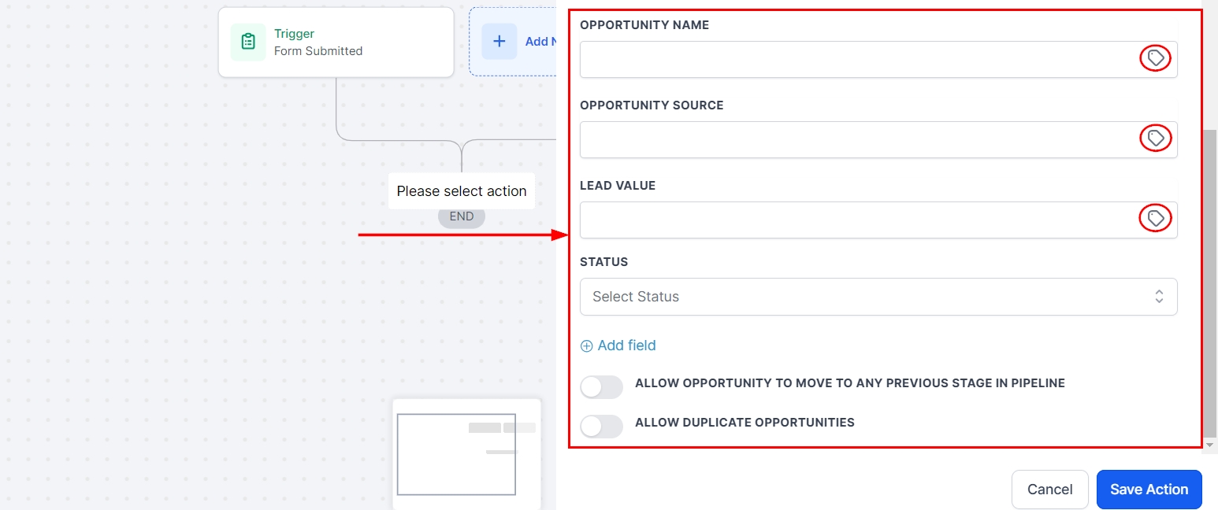Click the Trigger clipboard form icon
Viewport: 1218px width, 510px height.
tap(248, 42)
